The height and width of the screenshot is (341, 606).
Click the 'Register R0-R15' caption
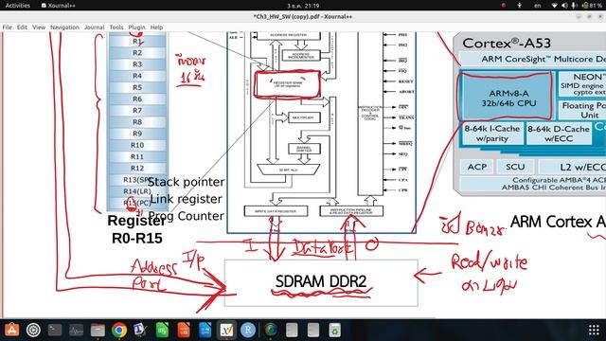(136, 229)
